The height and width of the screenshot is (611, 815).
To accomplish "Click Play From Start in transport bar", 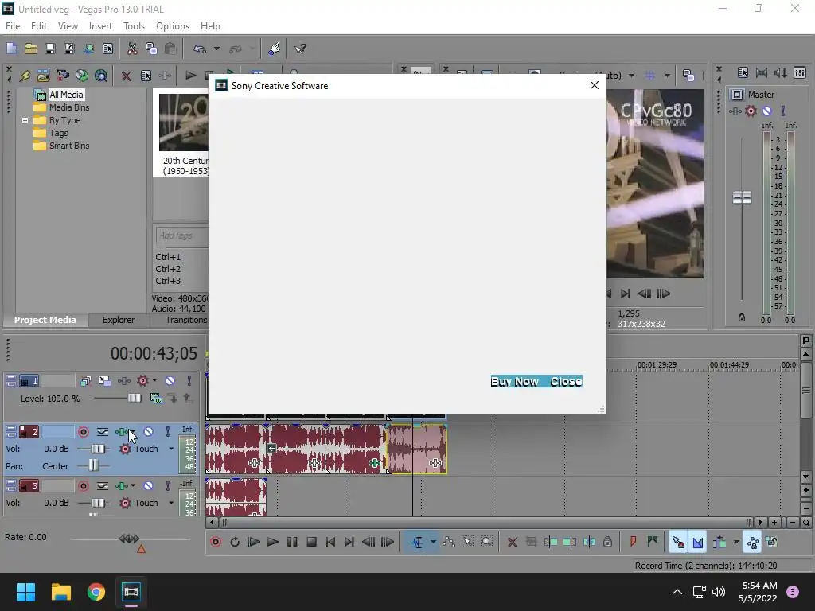I will (254, 543).
